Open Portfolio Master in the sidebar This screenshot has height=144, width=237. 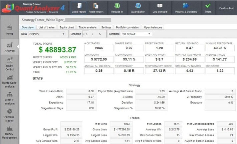[x=10, y=114]
